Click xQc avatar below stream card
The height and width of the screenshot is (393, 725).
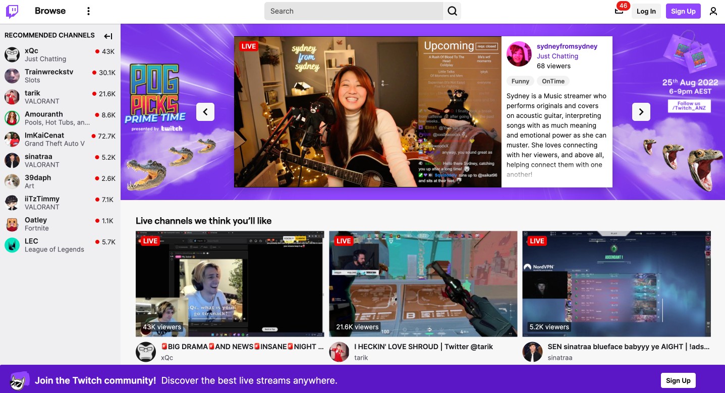(146, 352)
